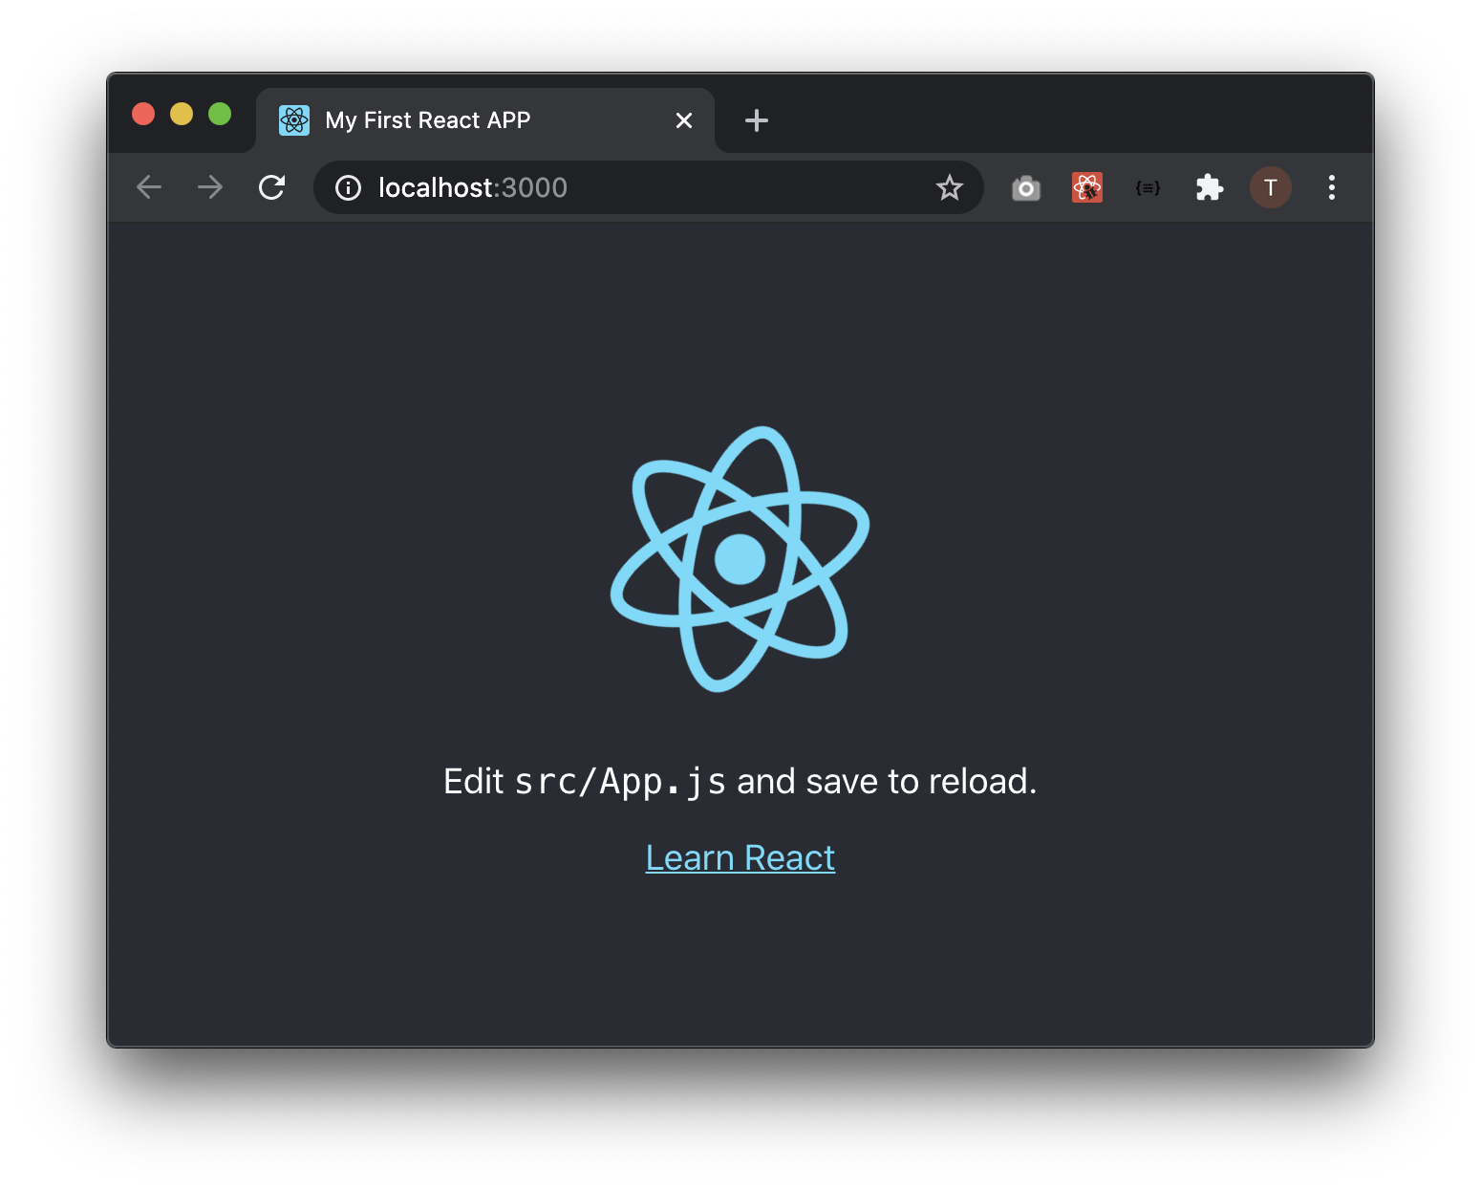
Task: Open the camera screenshot extension
Action: point(1026,188)
